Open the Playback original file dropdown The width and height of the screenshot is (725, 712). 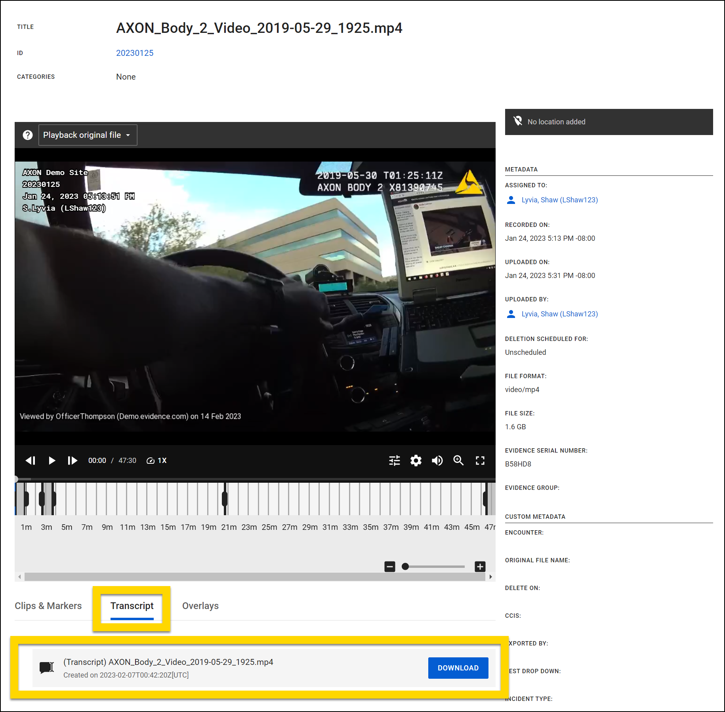(x=88, y=135)
